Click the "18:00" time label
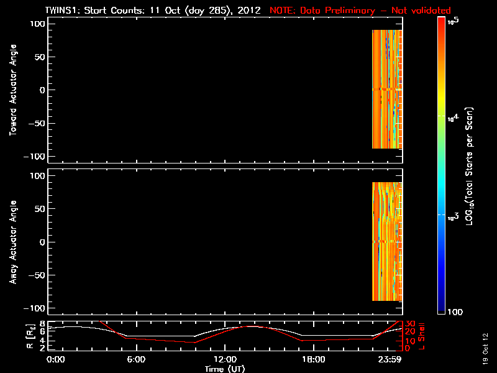The height and width of the screenshot is (373, 497). pos(314,359)
